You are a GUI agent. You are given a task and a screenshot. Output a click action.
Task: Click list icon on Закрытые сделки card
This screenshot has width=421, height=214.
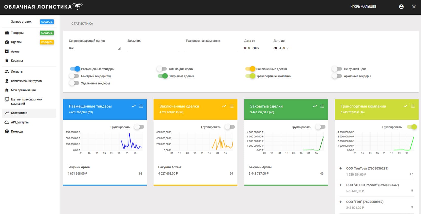pyautogui.click(x=322, y=106)
